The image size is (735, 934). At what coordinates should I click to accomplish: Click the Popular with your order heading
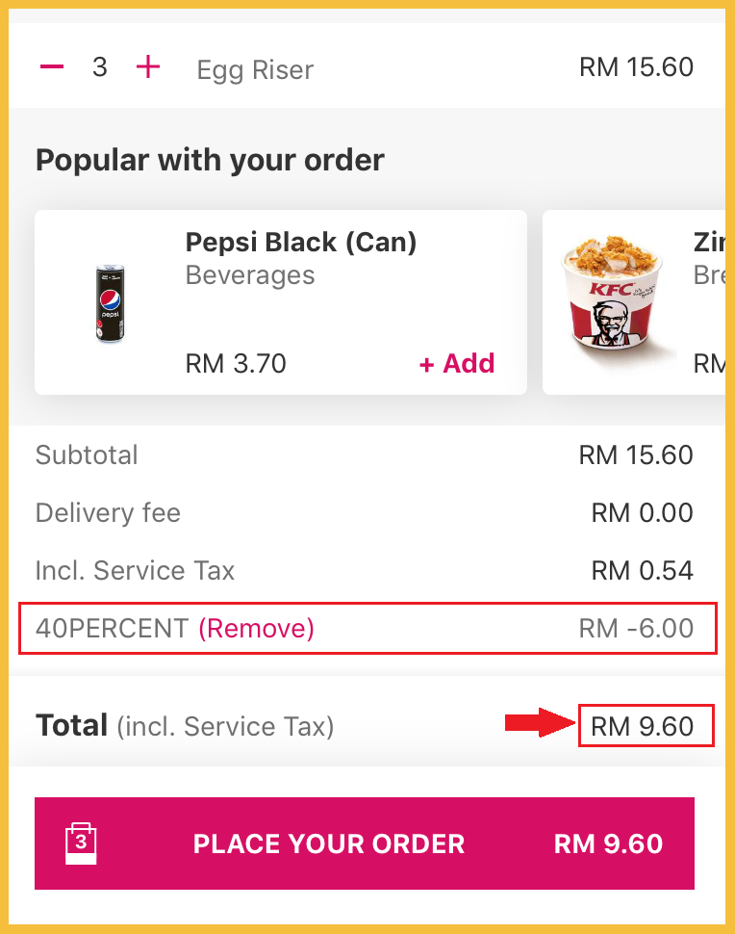(210, 160)
